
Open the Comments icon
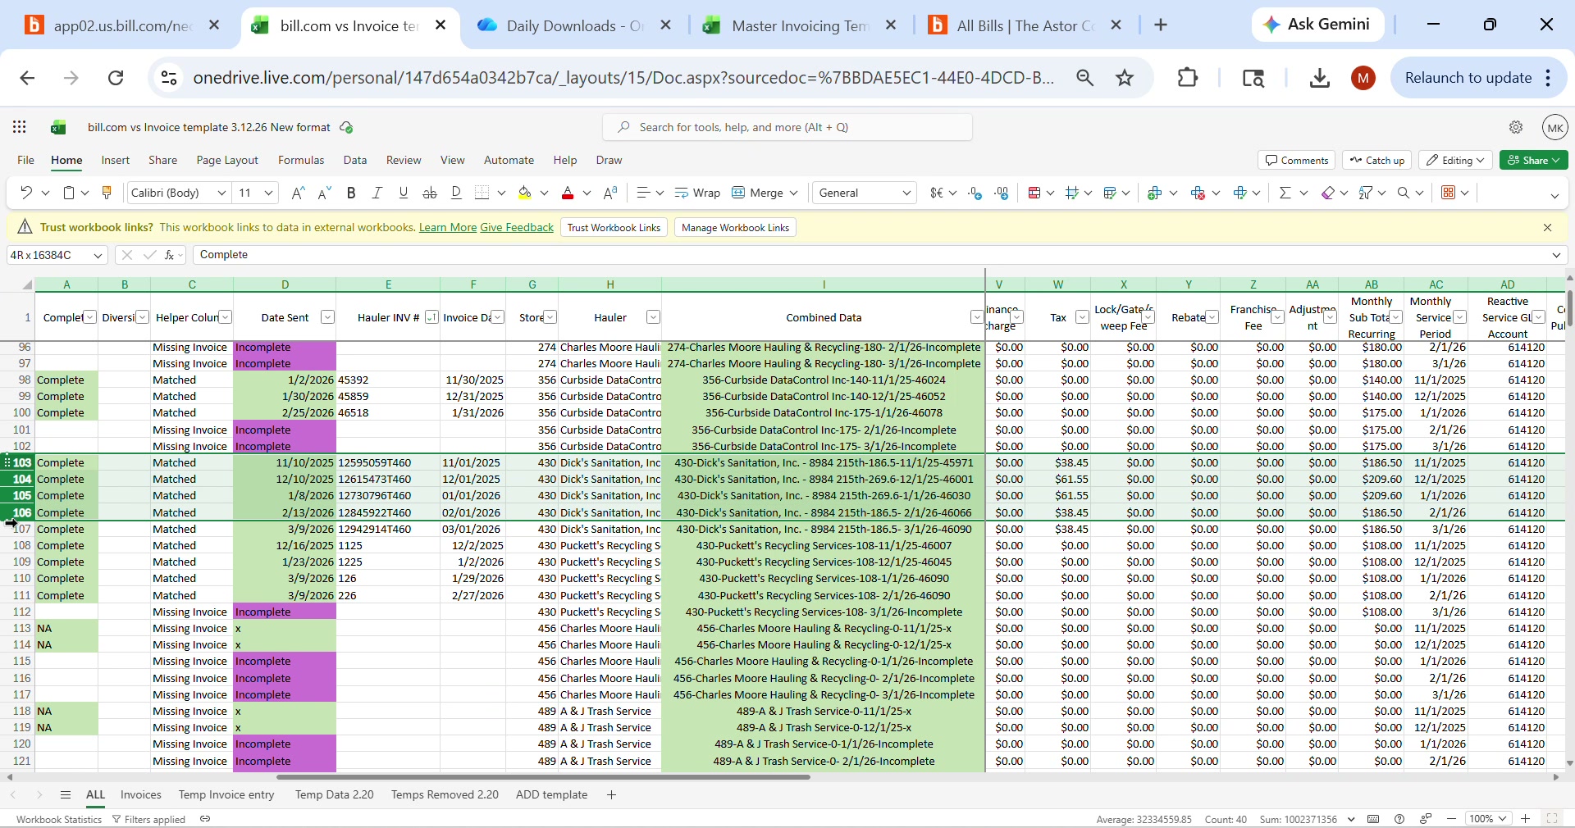pos(1295,160)
